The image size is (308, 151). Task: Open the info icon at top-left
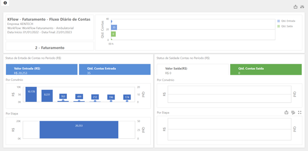click(x=5, y=3)
